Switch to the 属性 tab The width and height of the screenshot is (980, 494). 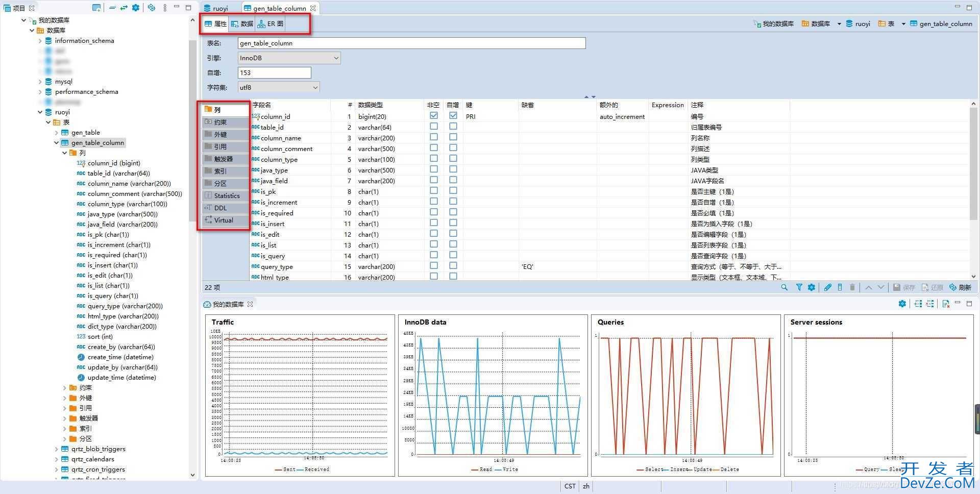(x=215, y=23)
